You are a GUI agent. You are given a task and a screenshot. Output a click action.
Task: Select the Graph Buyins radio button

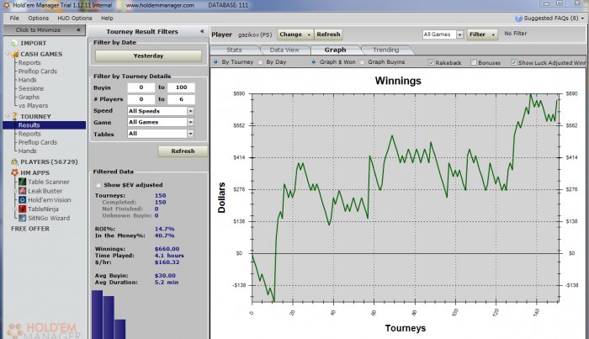[362, 62]
